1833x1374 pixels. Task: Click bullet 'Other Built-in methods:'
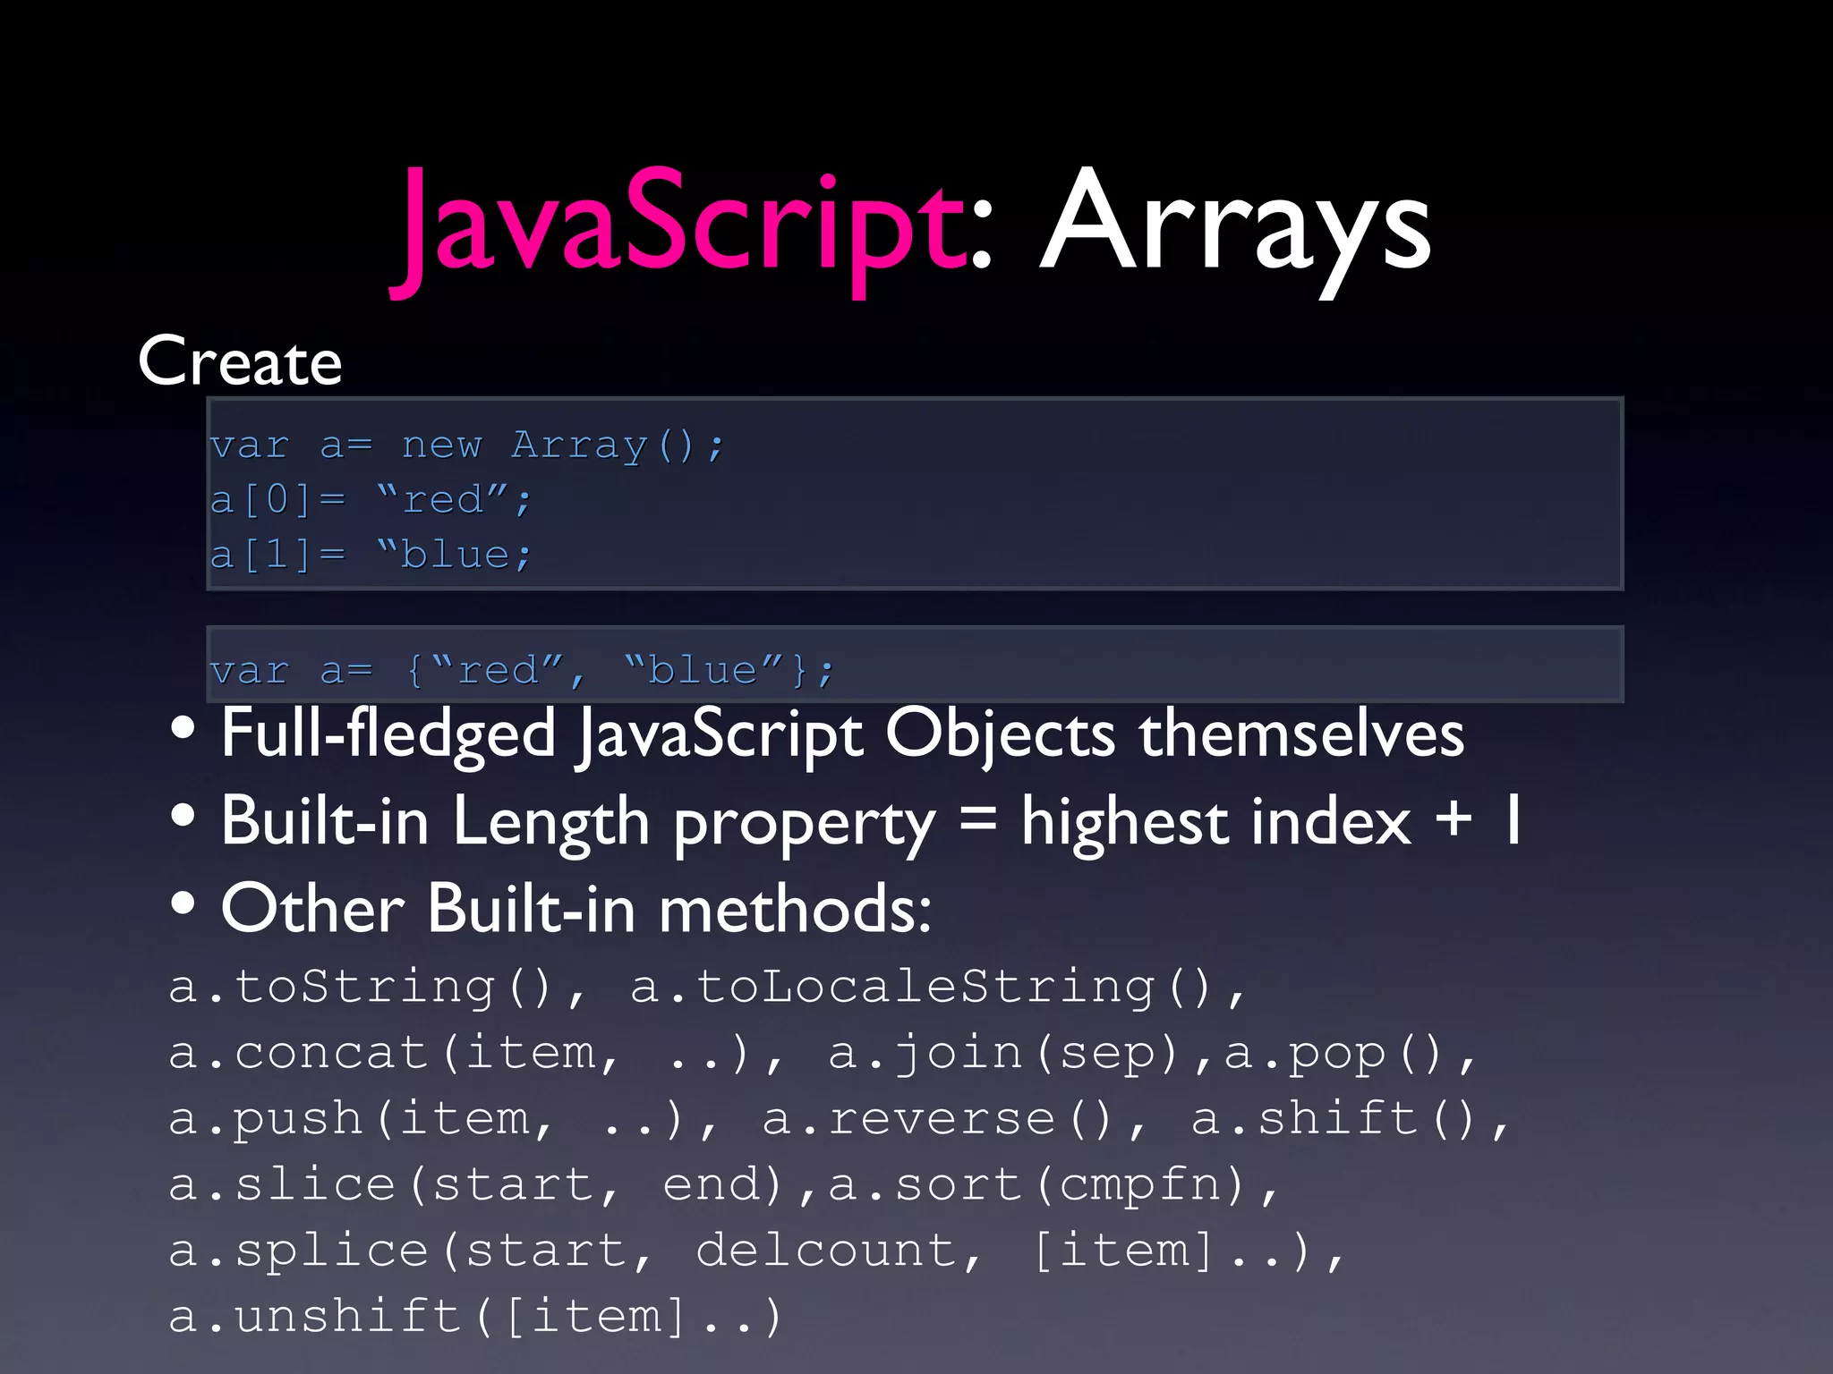click(550, 909)
